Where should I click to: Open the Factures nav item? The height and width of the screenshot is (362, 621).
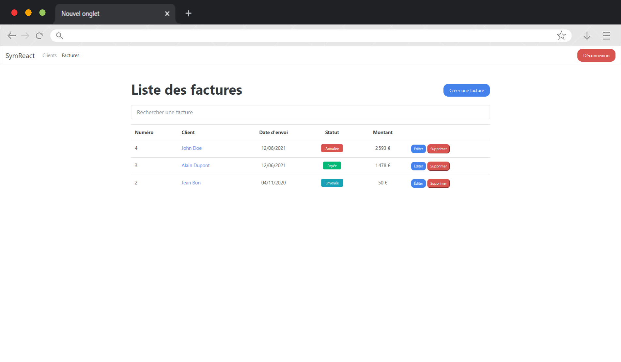[70, 55]
